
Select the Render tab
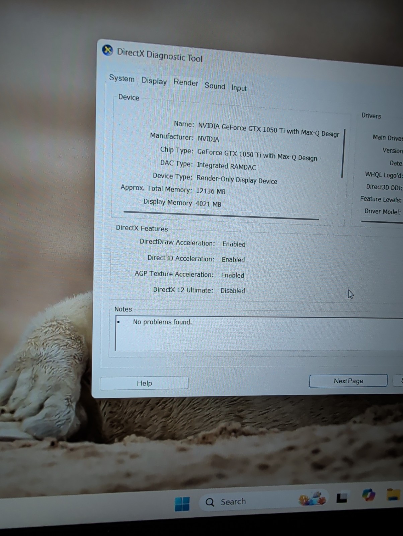coord(186,82)
